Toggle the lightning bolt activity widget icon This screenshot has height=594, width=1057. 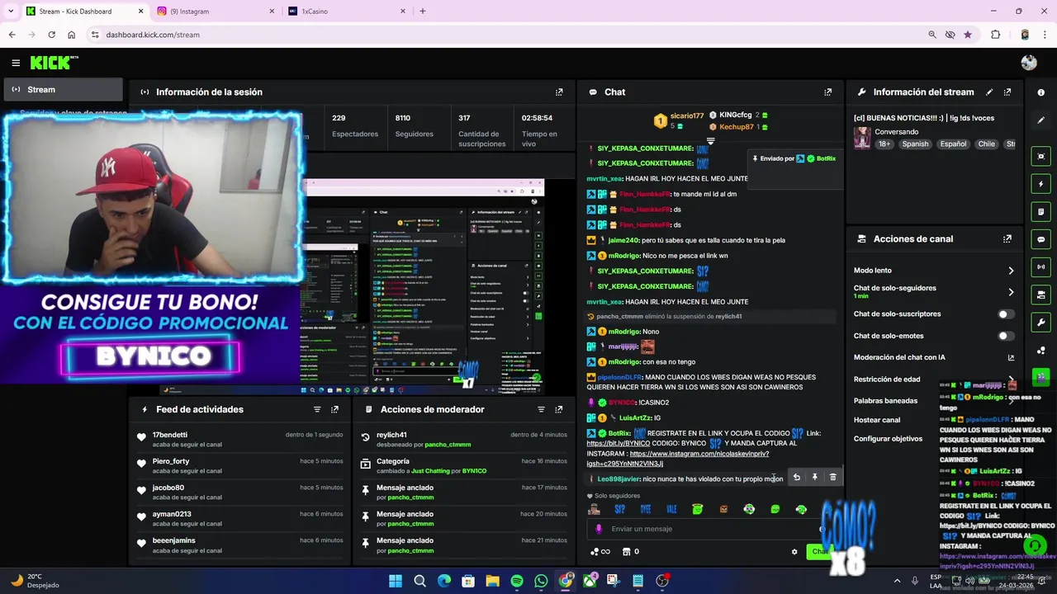coord(1040,184)
